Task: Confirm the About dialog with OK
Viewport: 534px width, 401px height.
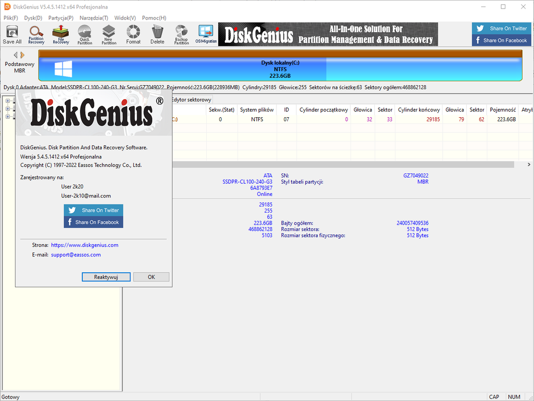Action: (151, 277)
